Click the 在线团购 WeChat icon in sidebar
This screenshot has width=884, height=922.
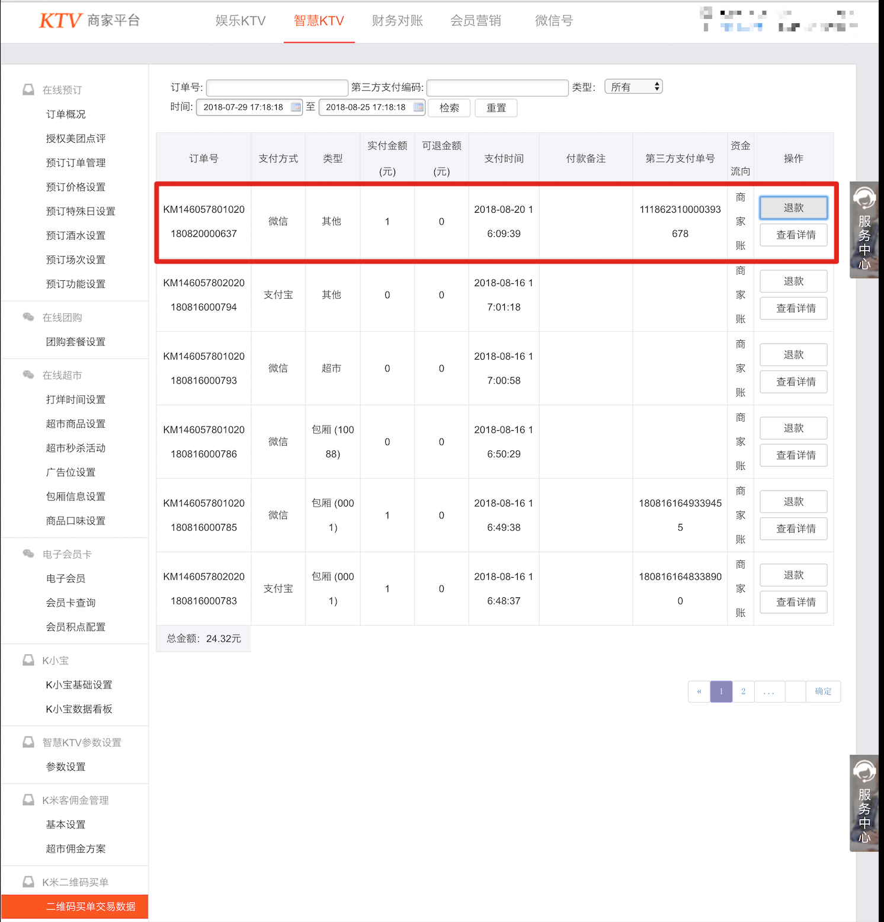point(28,317)
